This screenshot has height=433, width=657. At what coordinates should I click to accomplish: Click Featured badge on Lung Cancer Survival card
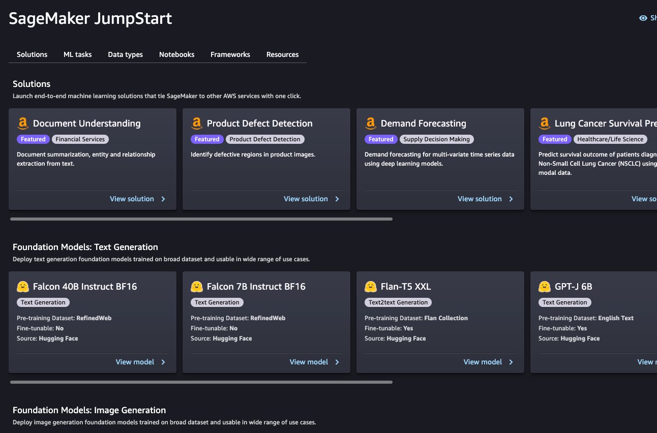(x=555, y=139)
